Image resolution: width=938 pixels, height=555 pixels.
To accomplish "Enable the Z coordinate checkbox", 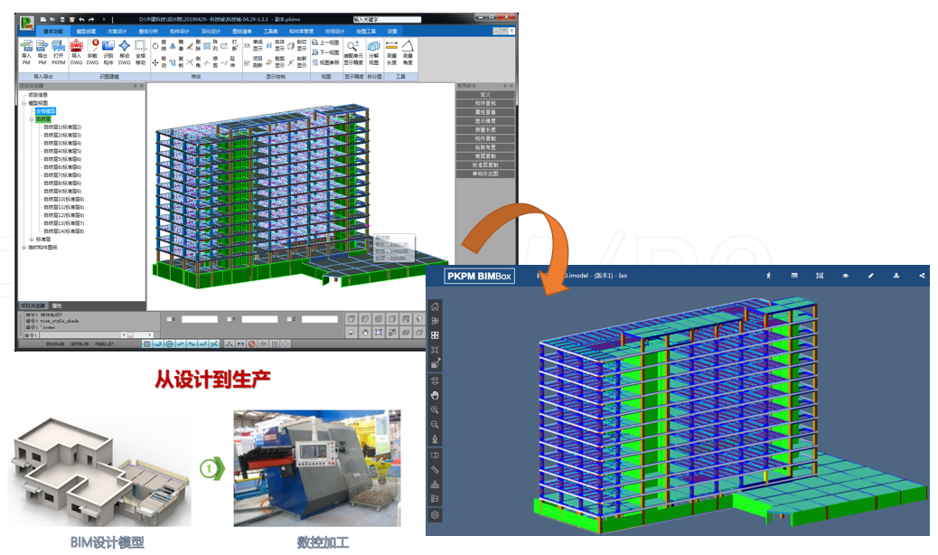I will coord(289,319).
